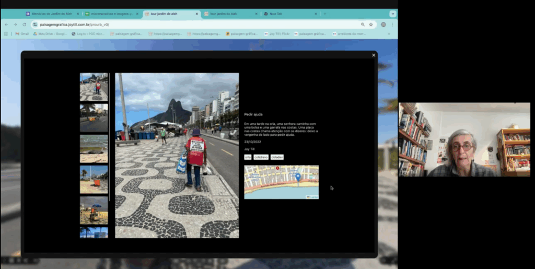
Task: Switch to the Memórias do Jardim de Alah tab
Action: 51,14
